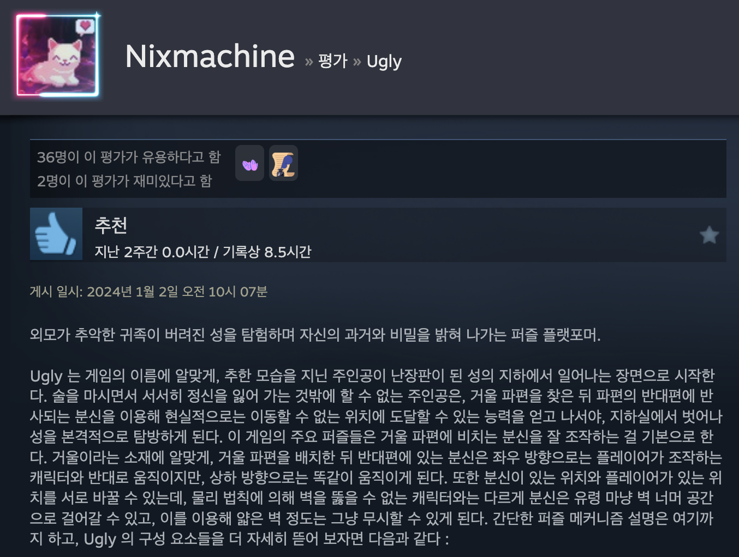Open the Ugly game breadcrumb link
The image size is (739, 557).
pyautogui.click(x=384, y=62)
